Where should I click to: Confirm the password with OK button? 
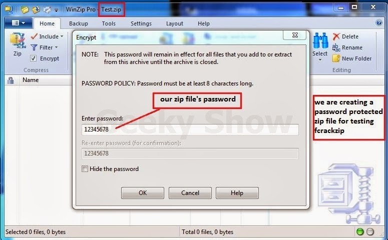pyautogui.click(x=143, y=193)
